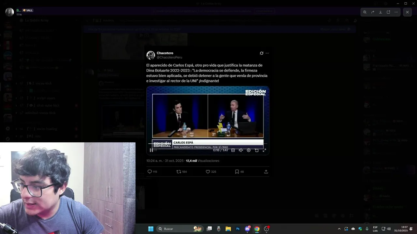Open the @ChacoteroPeru handle

click(x=169, y=57)
